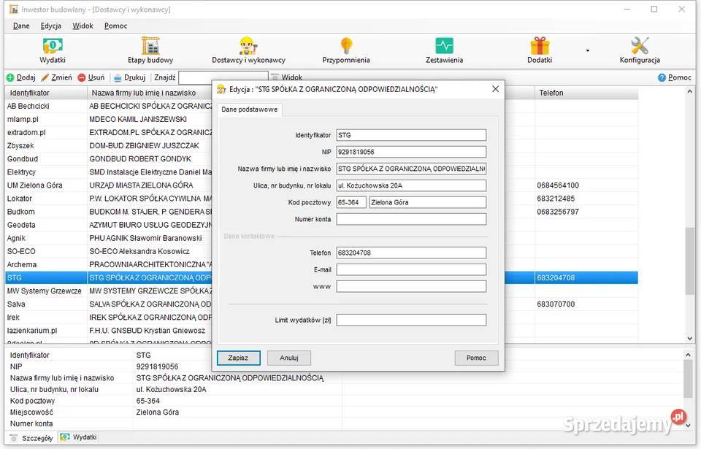Viewport: 701px width, 449px height.
Task: Click the Pomoc button in dialog
Action: click(476, 358)
